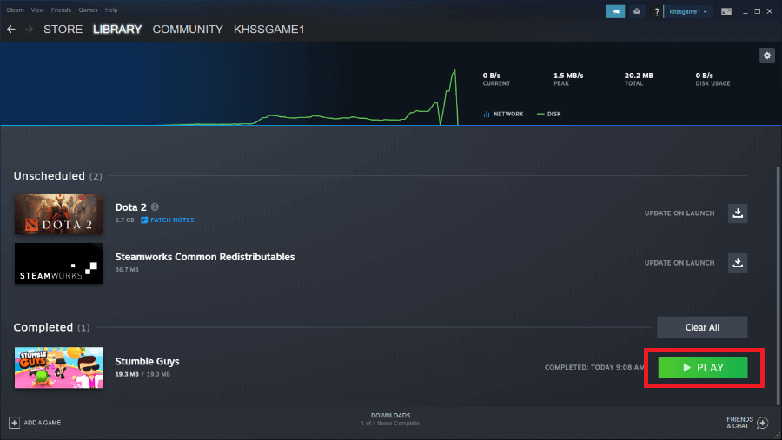Image resolution: width=782 pixels, height=440 pixels.
Task: Open the khssgame1 account dropdown
Action: (688, 11)
